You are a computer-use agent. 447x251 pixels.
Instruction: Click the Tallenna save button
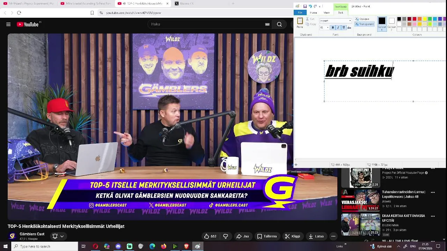[x=267, y=236]
